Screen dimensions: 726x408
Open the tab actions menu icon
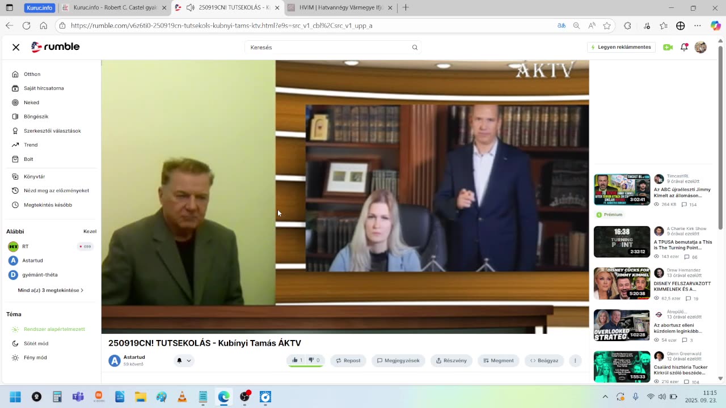(x=10, y=8)
